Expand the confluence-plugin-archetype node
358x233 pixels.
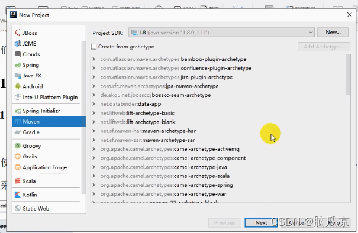(x=93, y=68)
